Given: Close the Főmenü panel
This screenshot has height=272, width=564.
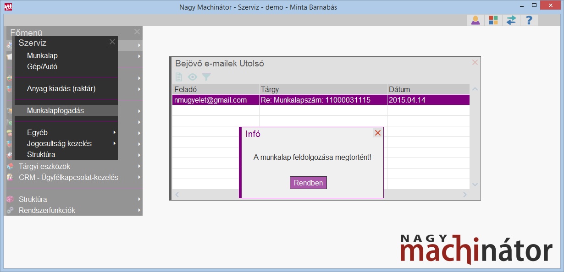Looking at the screenshot, I should click(x=137, y=32).
